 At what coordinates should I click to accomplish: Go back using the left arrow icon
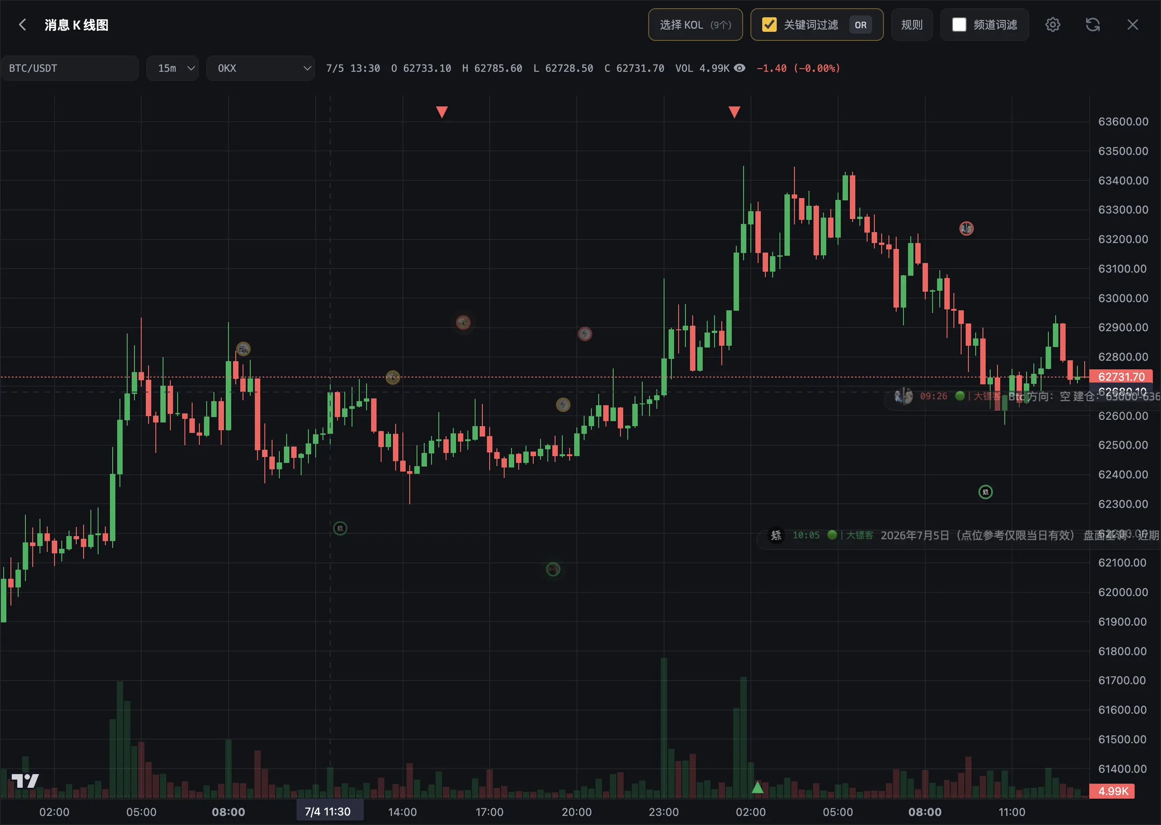(x=22, y=25)
